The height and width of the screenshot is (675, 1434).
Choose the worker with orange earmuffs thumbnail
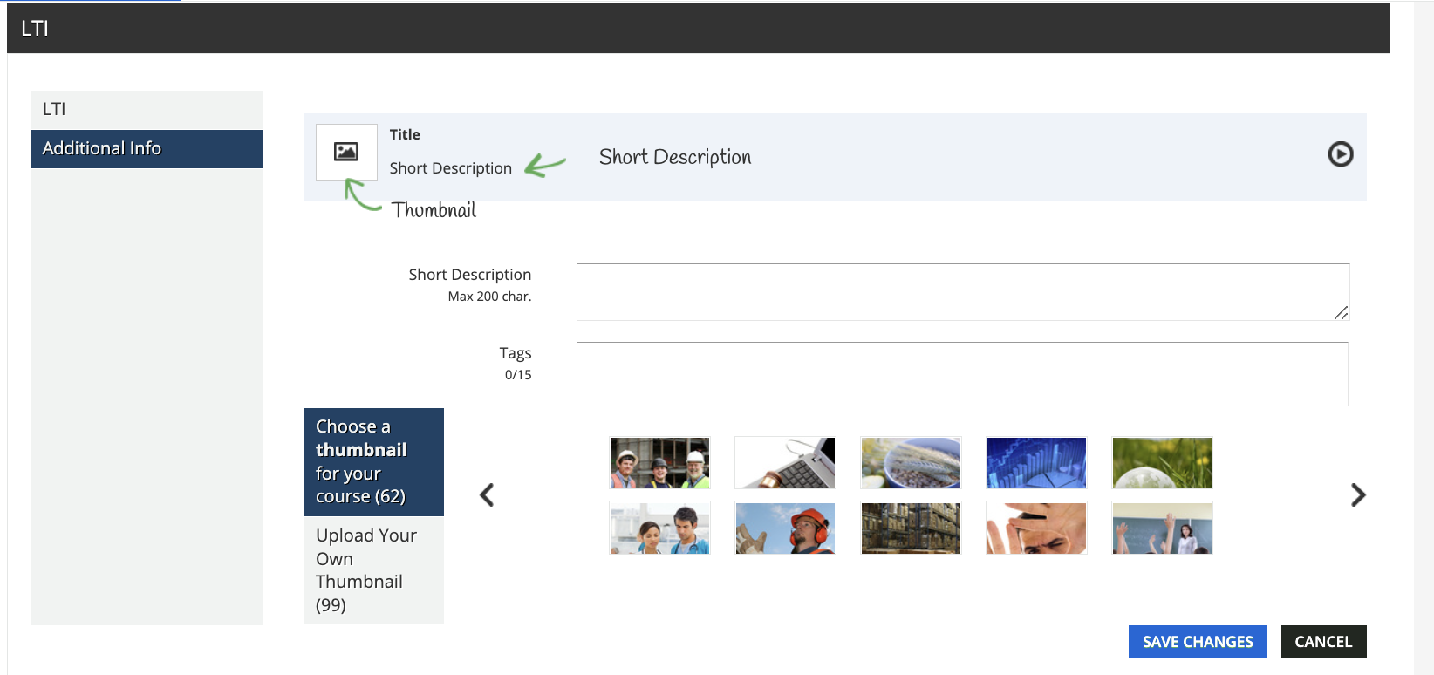(x=785, y=528)
